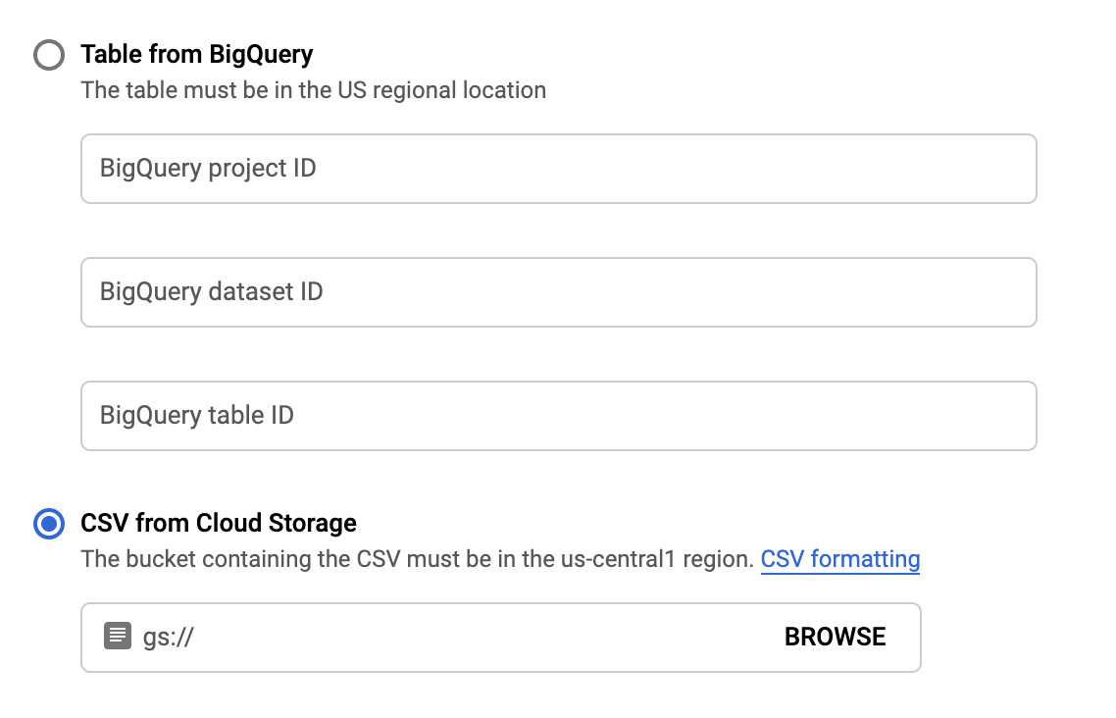Click the US regional location helper text
1116x718 pixels.
click(313, 90)
